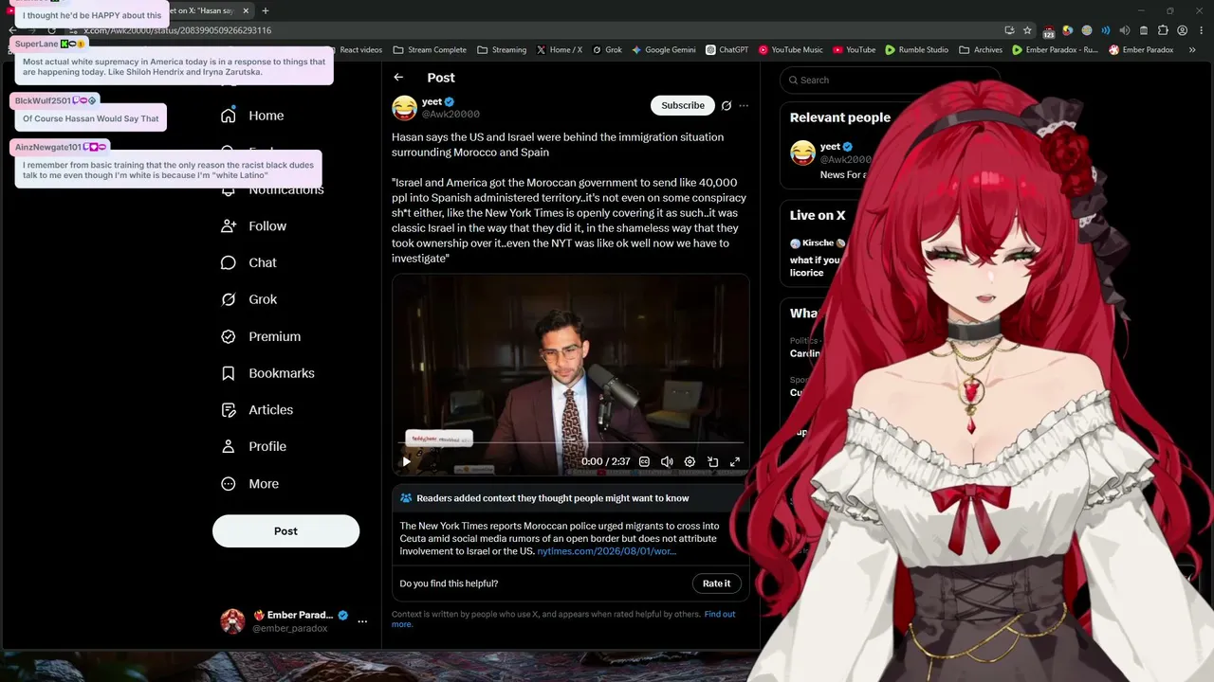Open the nytimes.com link in context note
1214x682 pixels.
pos(606,551)
